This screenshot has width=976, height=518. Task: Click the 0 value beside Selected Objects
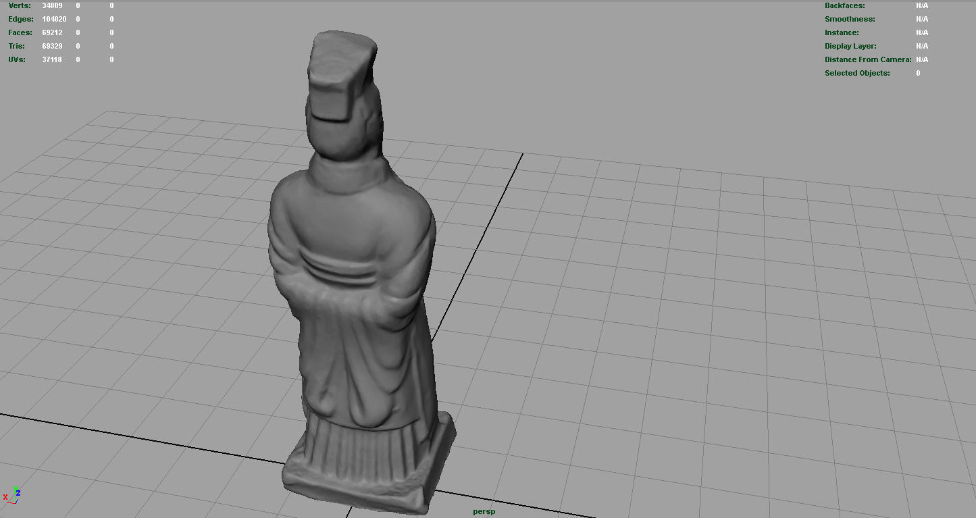tap(918, 73)
